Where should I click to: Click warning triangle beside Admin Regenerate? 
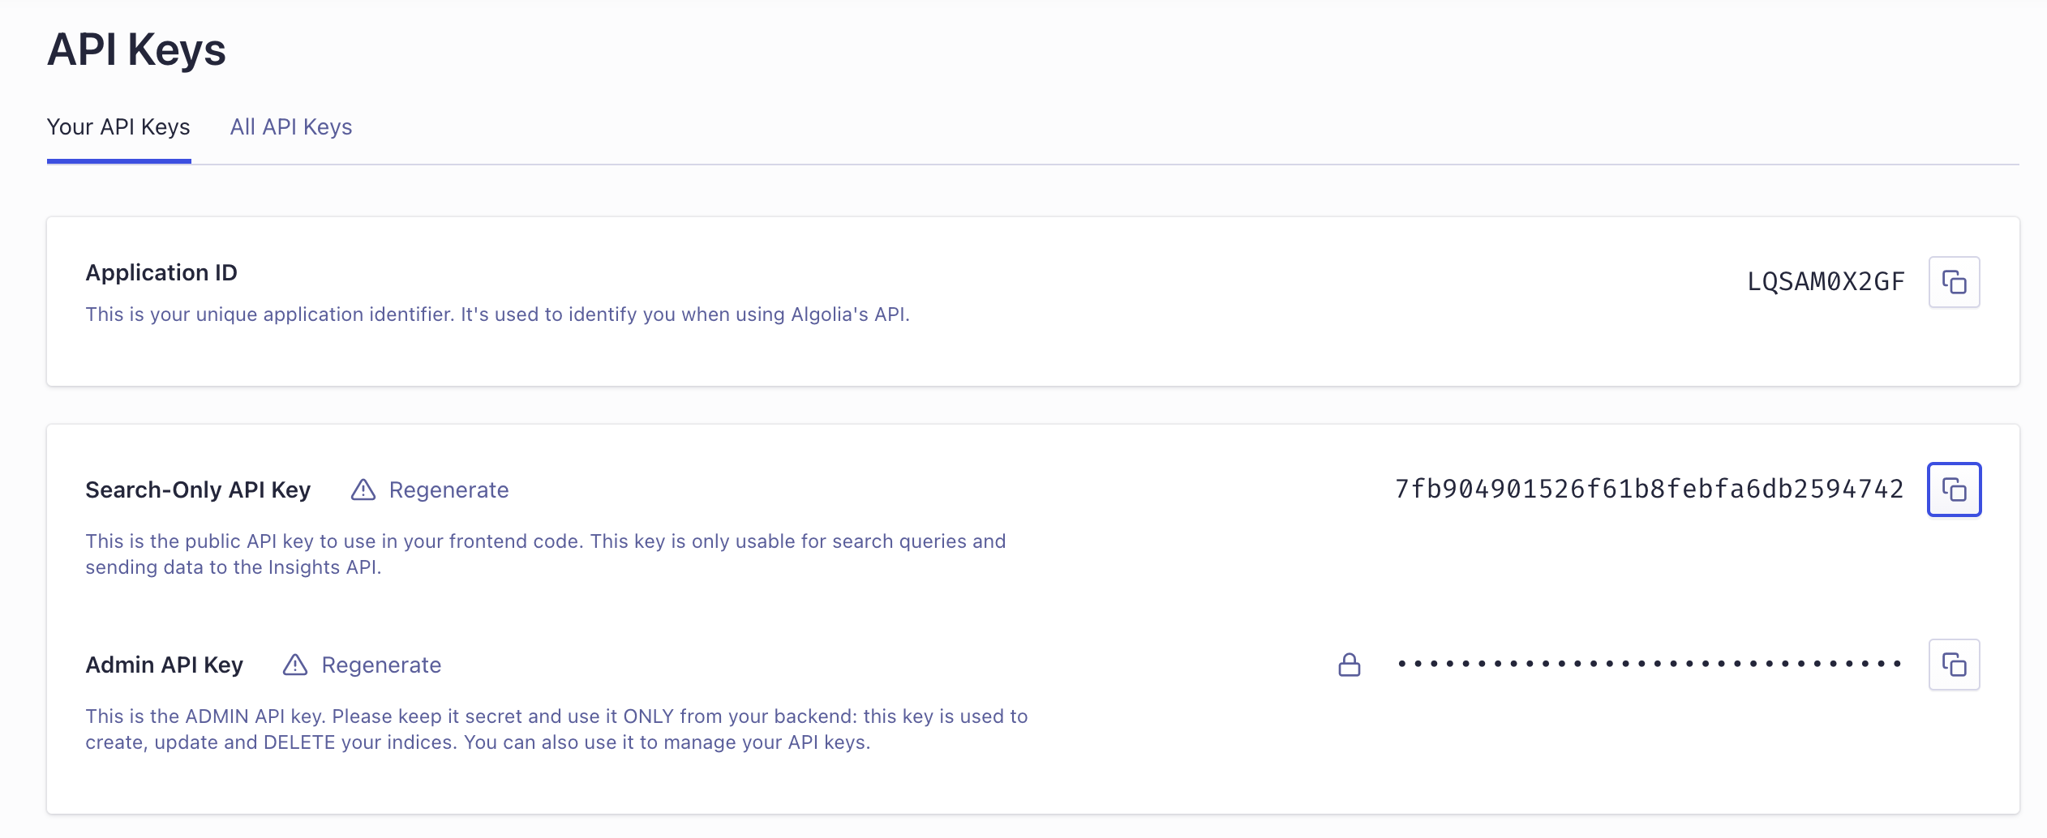click(295, 665)
